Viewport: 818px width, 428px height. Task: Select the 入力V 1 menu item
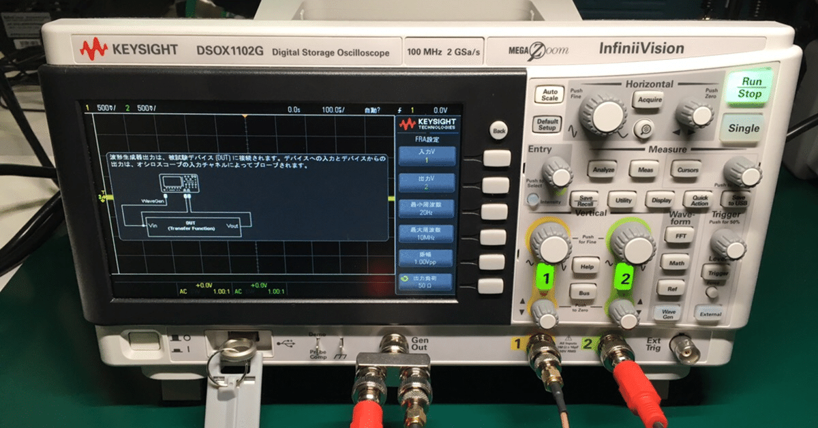coord(427,155)
